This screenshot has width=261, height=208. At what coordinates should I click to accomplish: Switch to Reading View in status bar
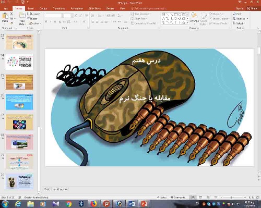pos(208,198)
